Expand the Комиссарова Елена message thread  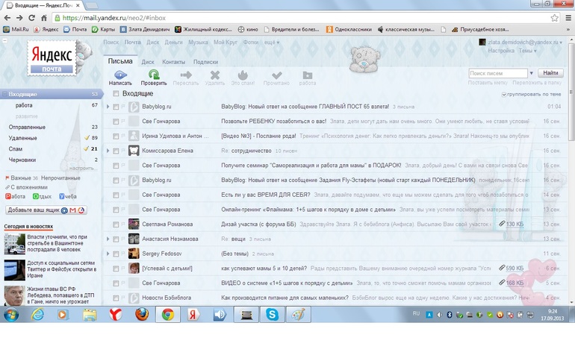click(108, 151)
